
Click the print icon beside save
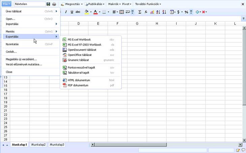tap(54, 4)
